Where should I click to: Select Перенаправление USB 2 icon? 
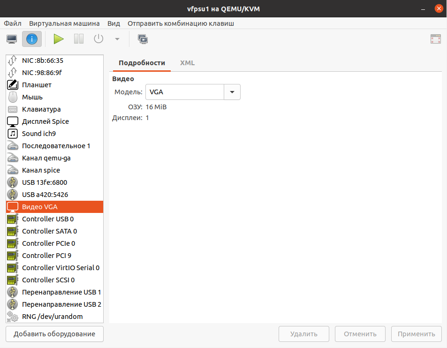tap(13, 304)
